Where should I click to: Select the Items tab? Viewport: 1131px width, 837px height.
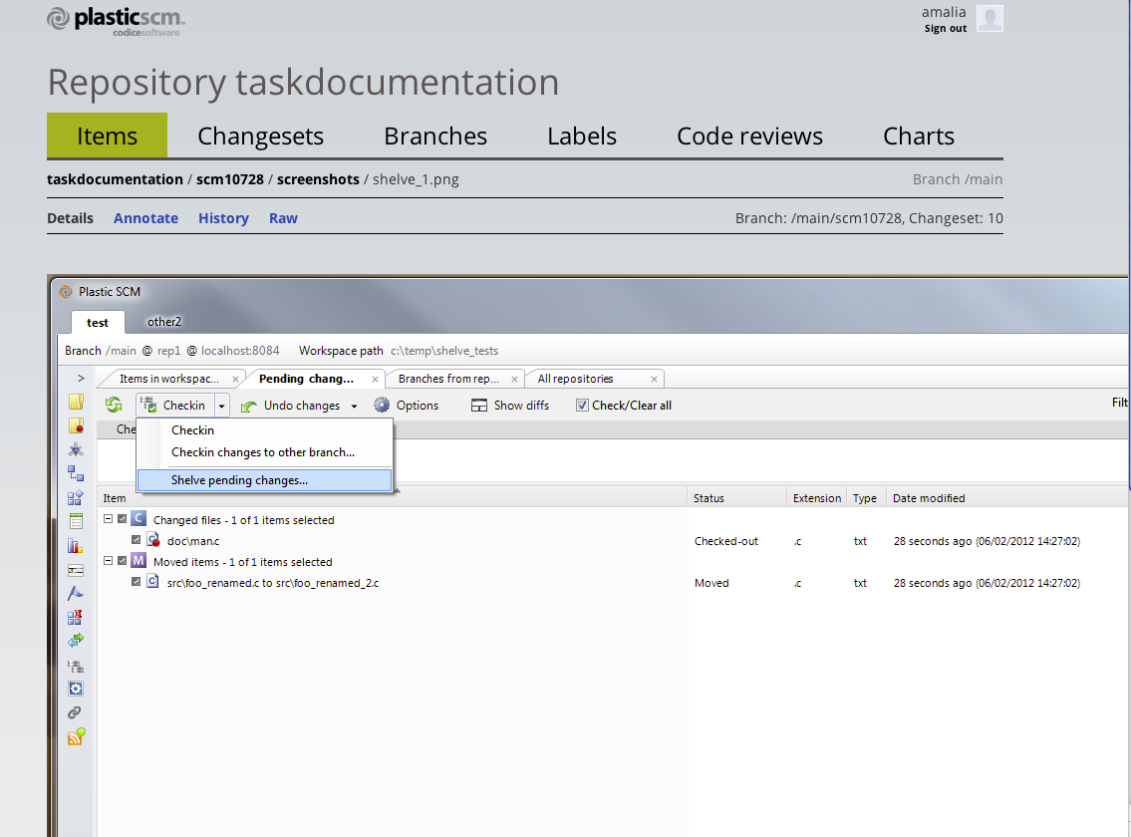click(x=107, y=136)
